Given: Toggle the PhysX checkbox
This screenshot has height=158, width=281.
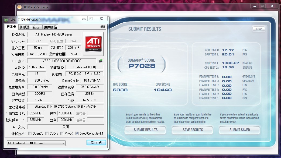Looking at the screenshot, I should [62, 133].
